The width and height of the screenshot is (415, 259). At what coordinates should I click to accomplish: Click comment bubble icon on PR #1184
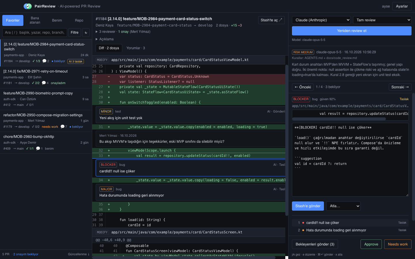click(x=44, y=61)
